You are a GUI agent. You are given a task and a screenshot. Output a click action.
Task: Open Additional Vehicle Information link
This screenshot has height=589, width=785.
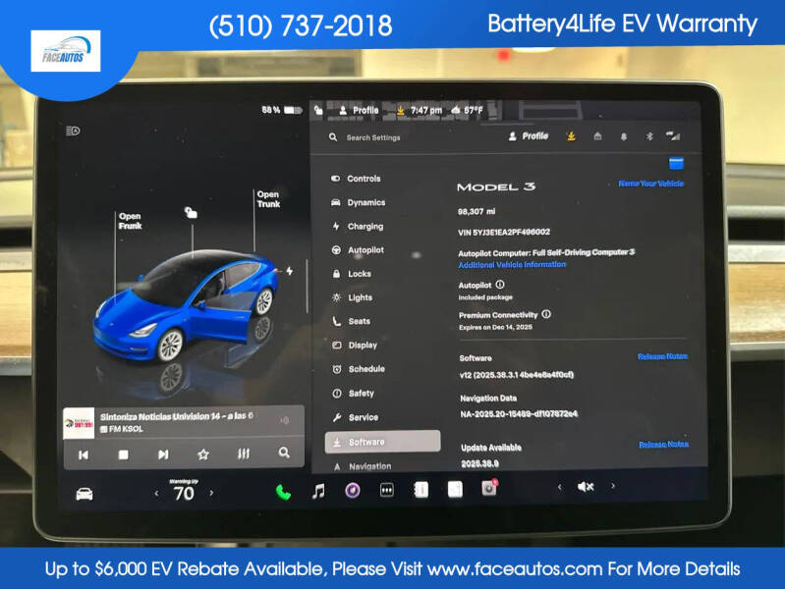[x=512, y=264]
